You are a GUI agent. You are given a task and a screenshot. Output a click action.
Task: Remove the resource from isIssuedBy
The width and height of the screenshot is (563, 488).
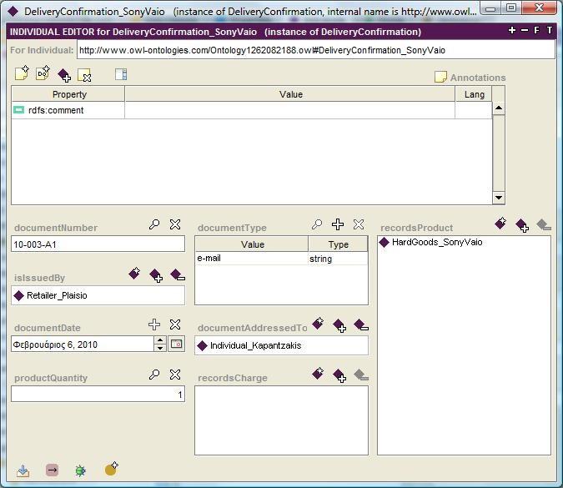[x=178, y=274]
